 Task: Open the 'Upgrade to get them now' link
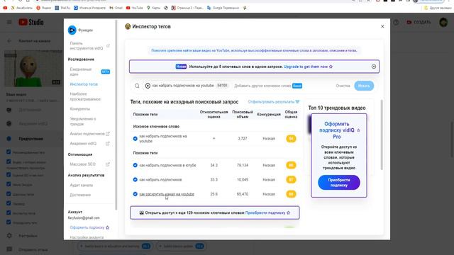[308, 67]
